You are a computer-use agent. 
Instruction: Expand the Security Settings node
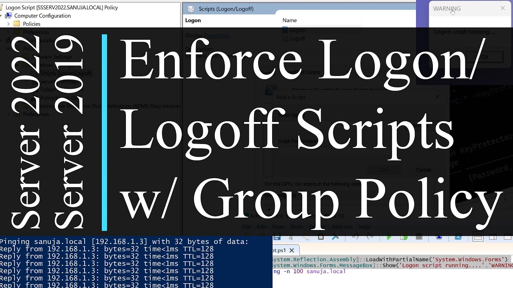click(24, 82)
